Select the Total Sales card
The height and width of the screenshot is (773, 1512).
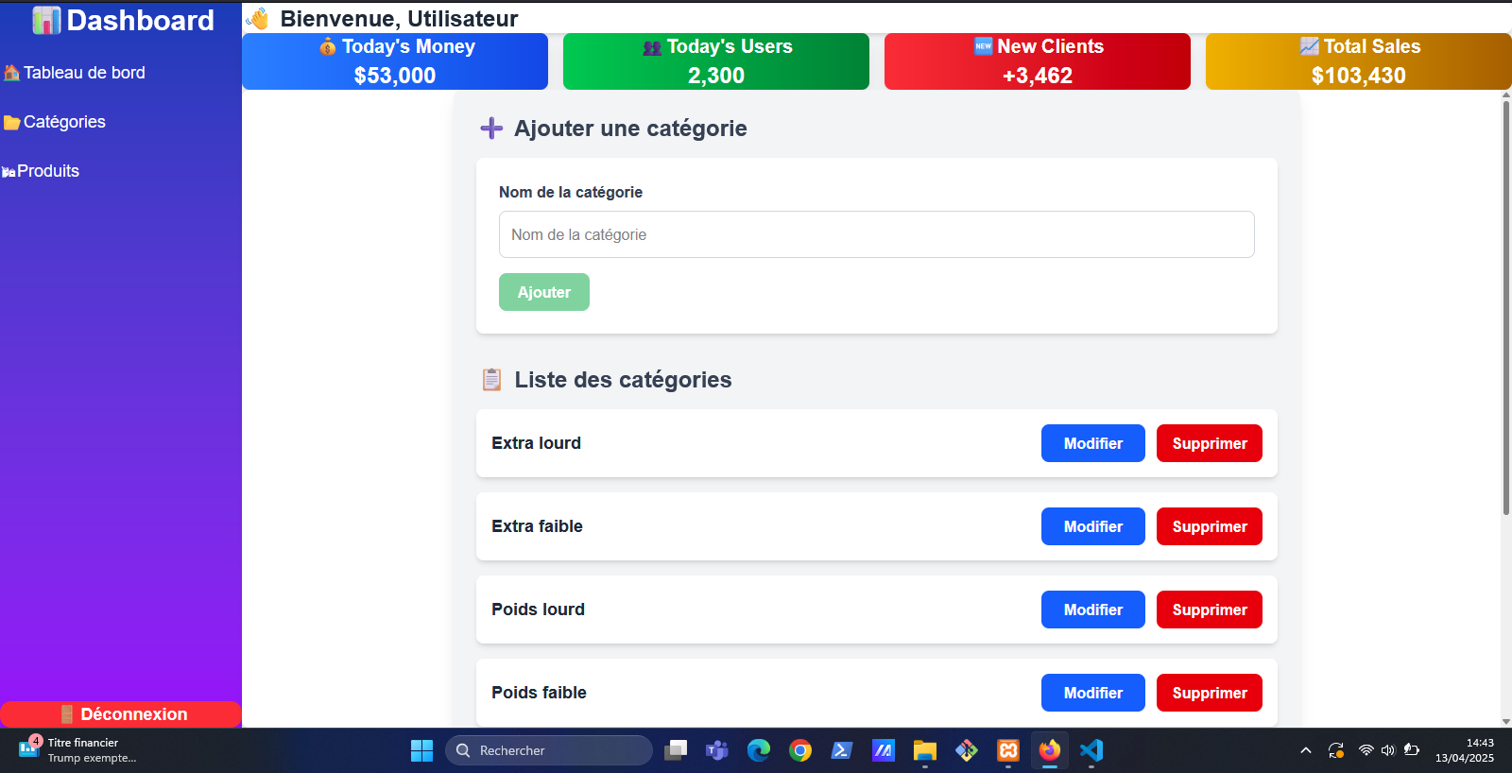pyautogui.click(x=1359, y=61)
